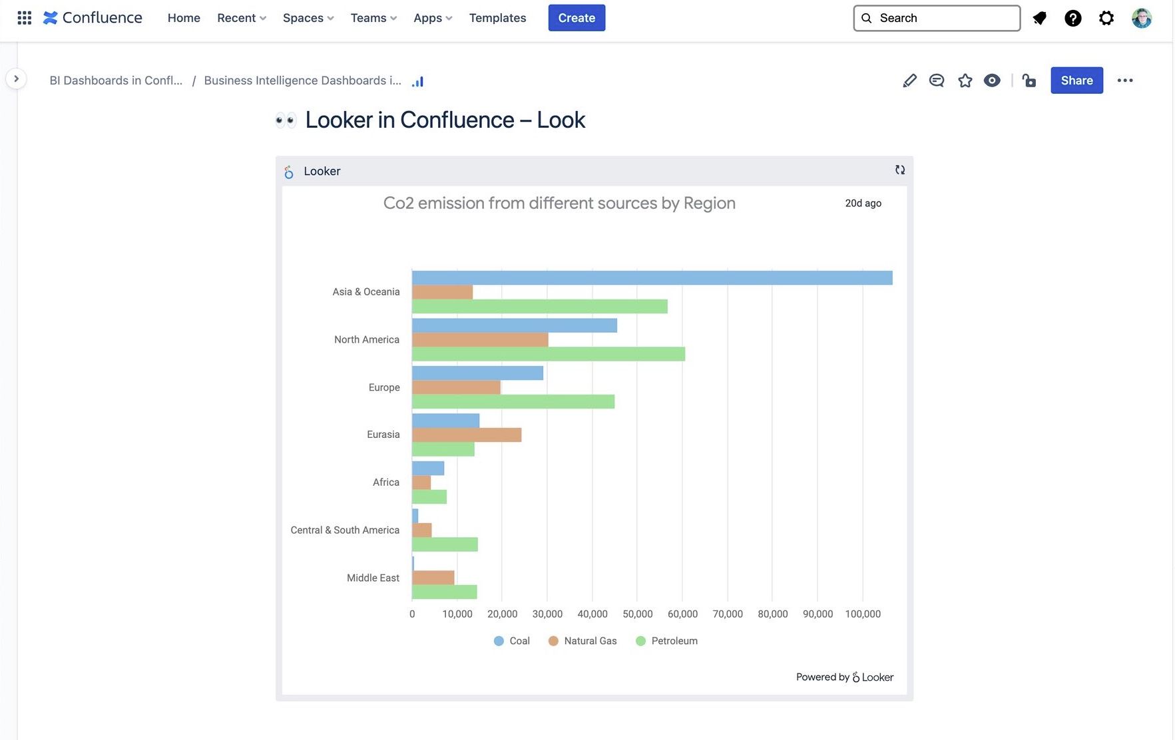The width and height of the screenshot is (1175, 740).
Task: Open page analytics bar chart icon
Action: click(x=417, y=81)
